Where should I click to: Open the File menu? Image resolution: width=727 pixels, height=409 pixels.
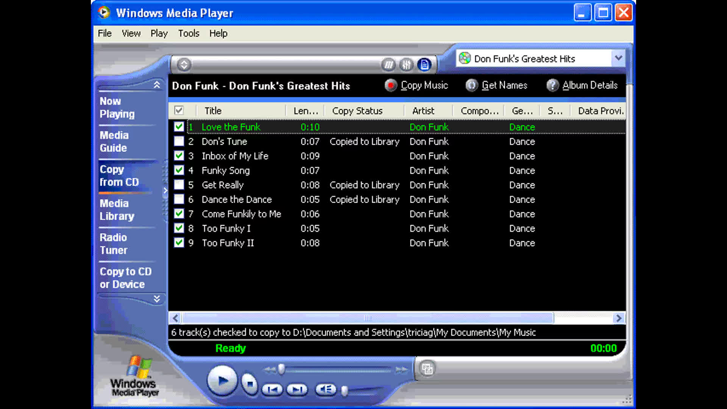[x=105, y=33]
